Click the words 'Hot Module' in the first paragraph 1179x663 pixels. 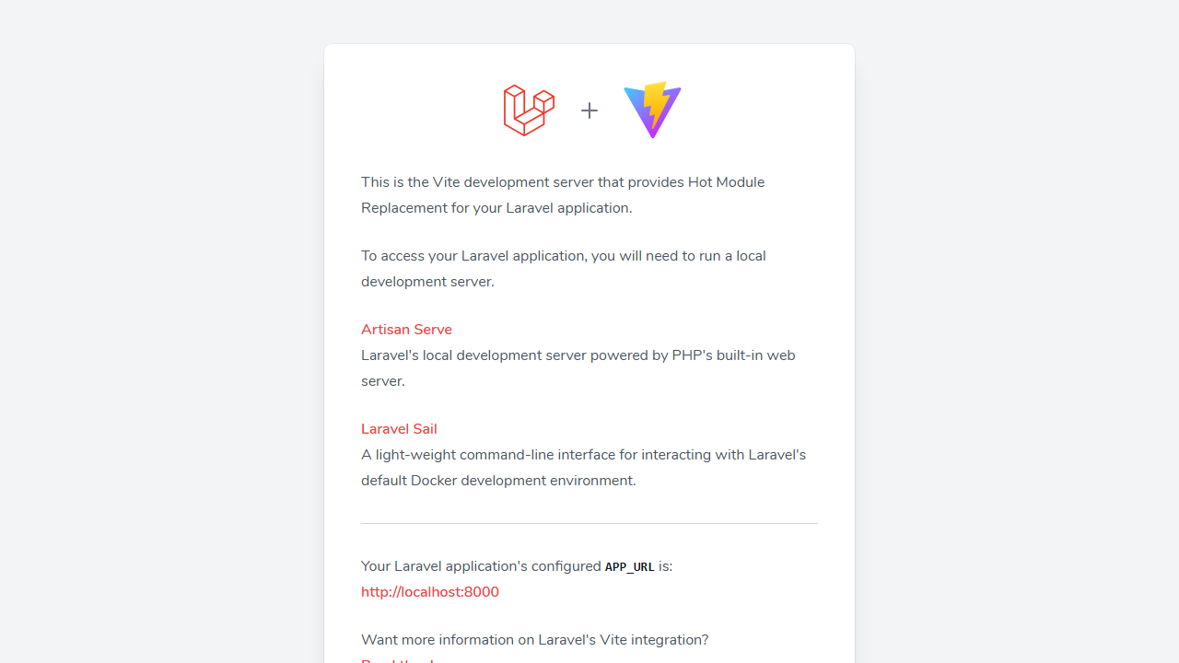pos(726,182)
